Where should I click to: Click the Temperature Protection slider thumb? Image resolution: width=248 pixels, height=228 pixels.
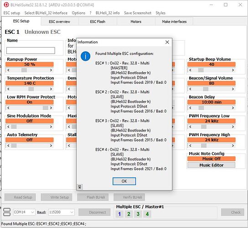click(x=31, y=89)
